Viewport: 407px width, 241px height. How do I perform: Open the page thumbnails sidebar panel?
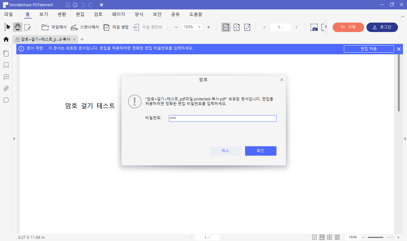6,54
